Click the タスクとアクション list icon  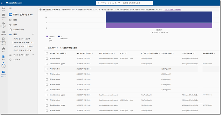click(x=11, y=55)
